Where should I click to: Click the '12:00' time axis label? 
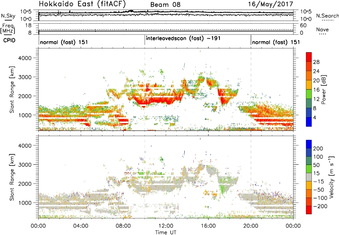pos(166,226)
